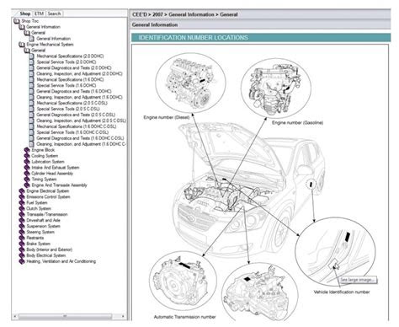The image size is (399, 327).
Task: Open the purple book icon beside Engine Block
Action: click(x=27, y=150)
